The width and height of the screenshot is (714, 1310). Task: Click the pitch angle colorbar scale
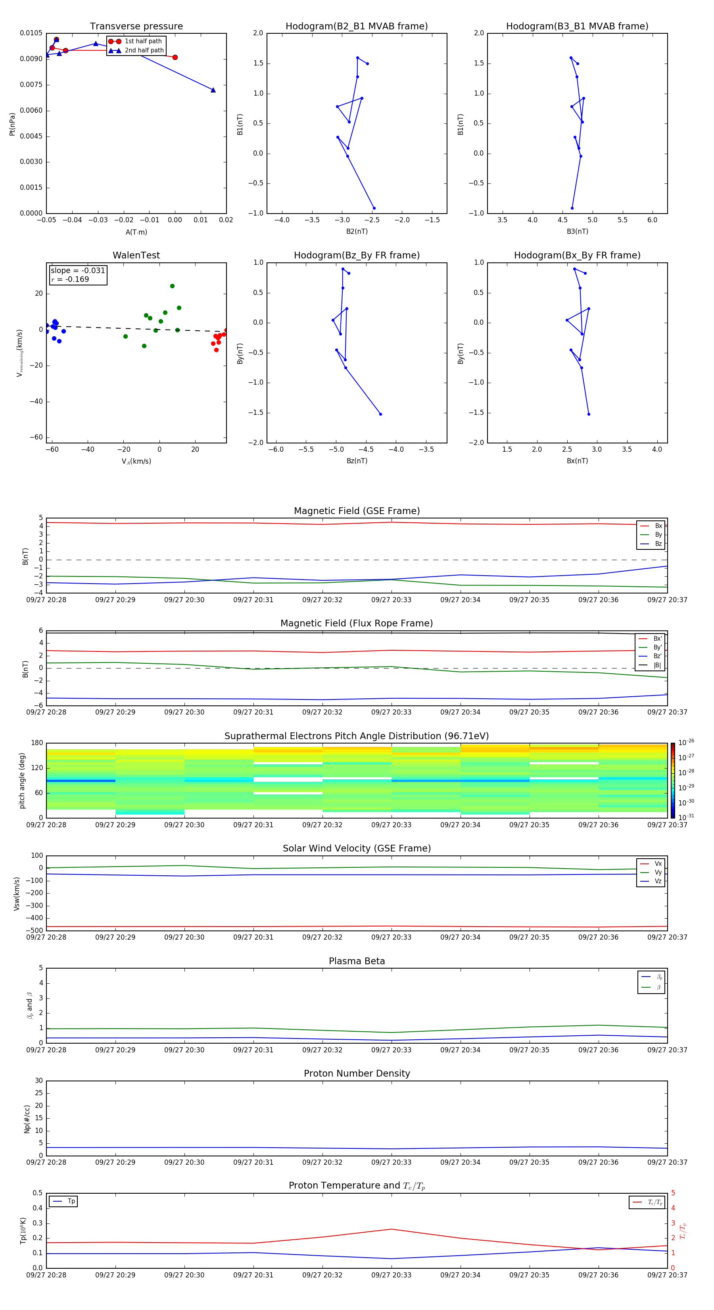(x=673, y=780)
